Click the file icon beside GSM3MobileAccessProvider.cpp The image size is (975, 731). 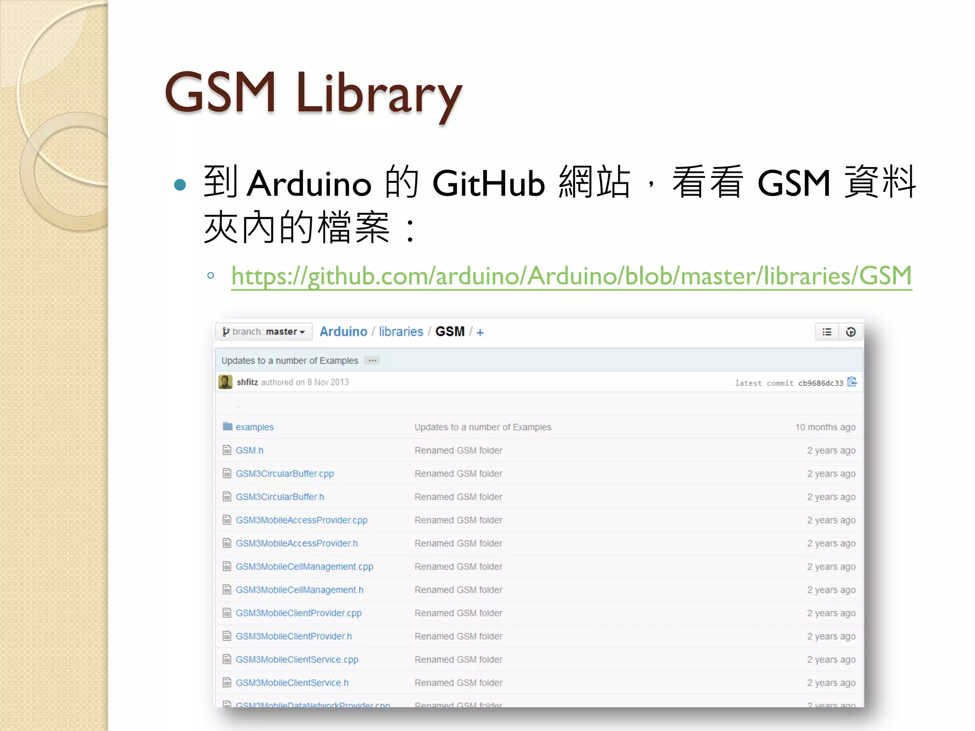227,520
